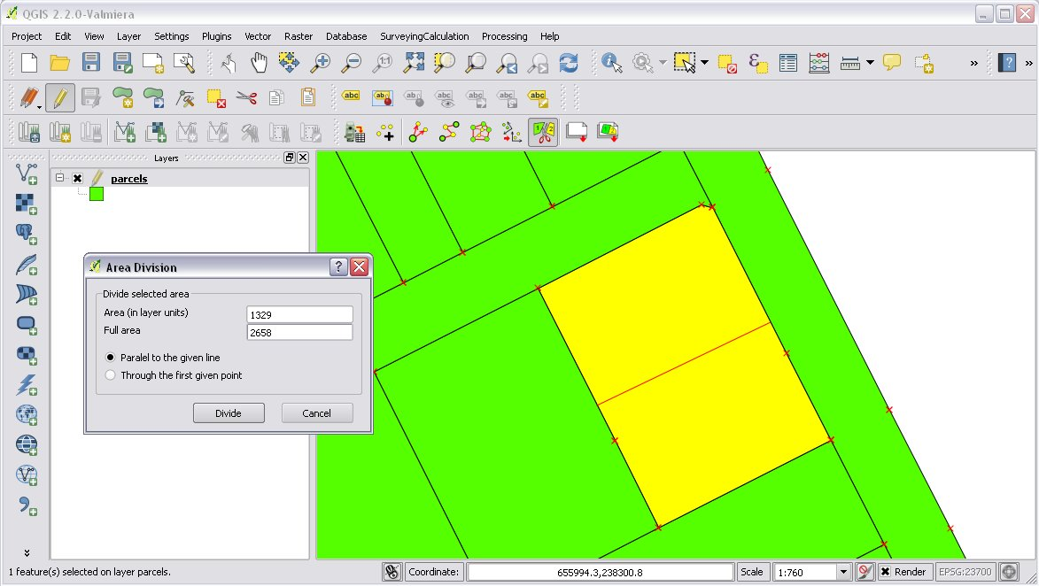This screenshot has width=1039, height=586.
Task: Click the Cut Features scissors icon
Action: [x=246, y=96]
